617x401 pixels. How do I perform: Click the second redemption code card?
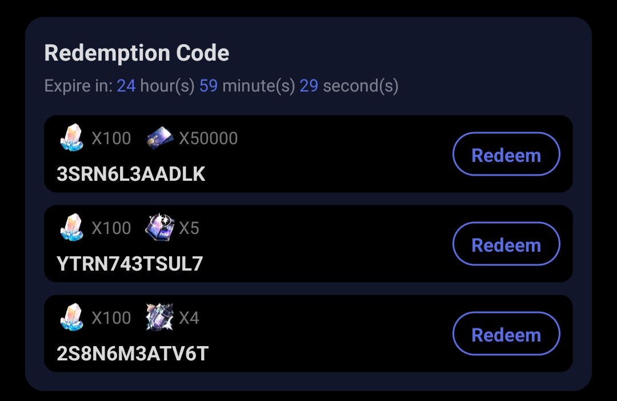[x=308, y=243]
